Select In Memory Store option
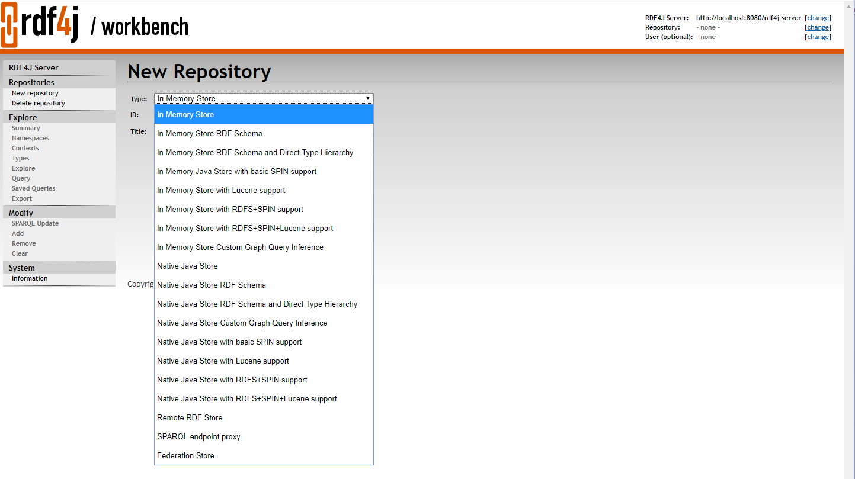 tap(264, 114)
